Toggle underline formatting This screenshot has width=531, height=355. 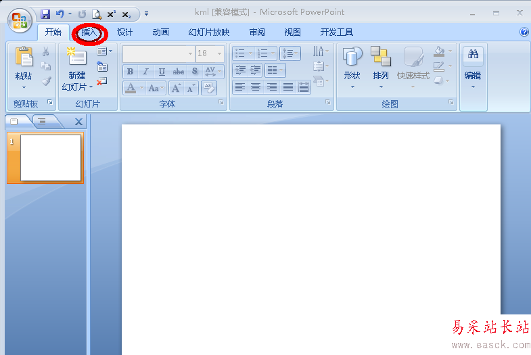coord(162,72)
